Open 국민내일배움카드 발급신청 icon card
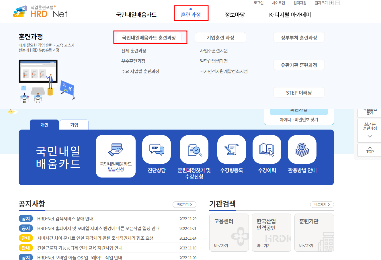The height and width of the screenshot is (260, 381). [x=116, y=156]
